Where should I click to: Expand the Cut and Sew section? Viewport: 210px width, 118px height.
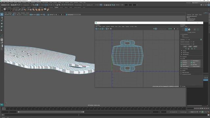coord(184,69)
